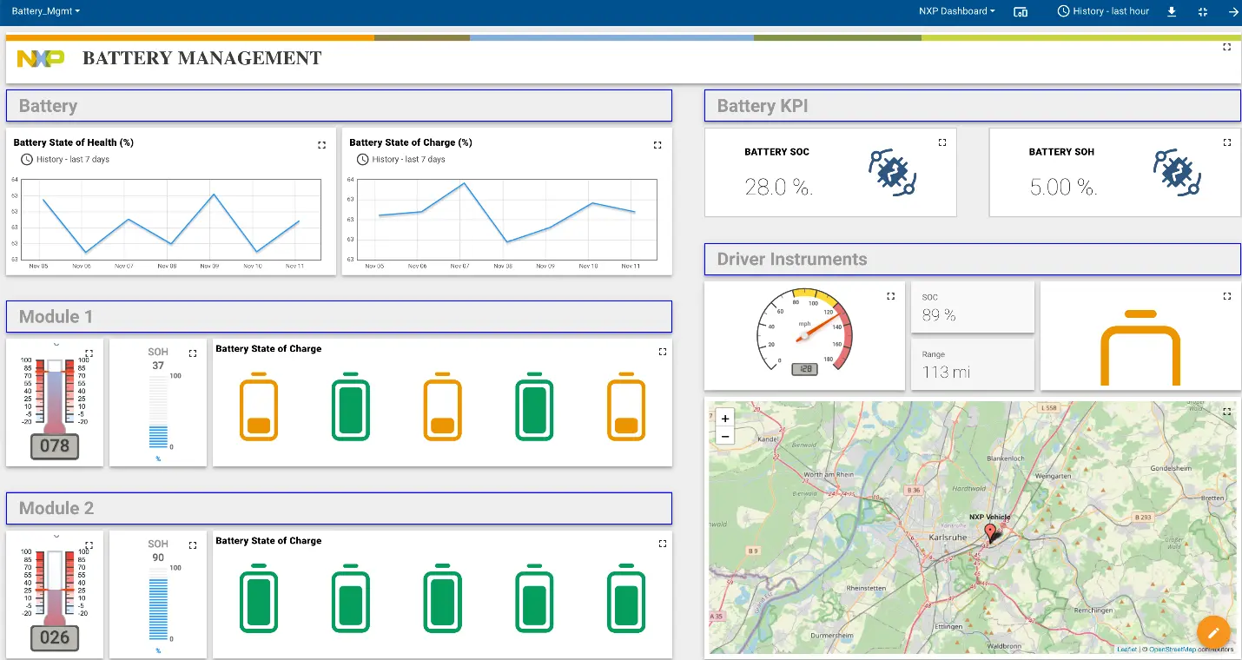
Task: Maximize the speedometer gauge widget
Action: tap(890, 296)
